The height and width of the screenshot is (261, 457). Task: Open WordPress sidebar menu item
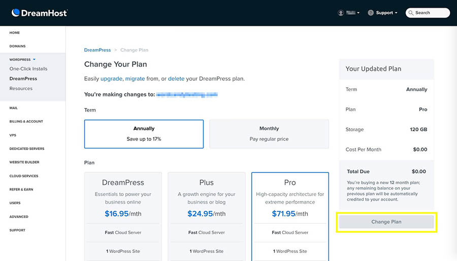pos(20,60)
